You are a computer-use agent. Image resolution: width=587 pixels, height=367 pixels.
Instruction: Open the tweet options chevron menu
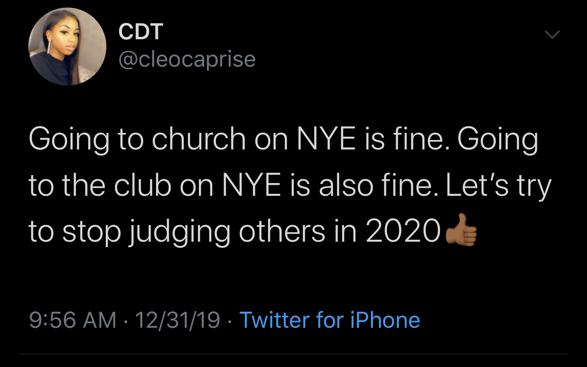point(552,35)
